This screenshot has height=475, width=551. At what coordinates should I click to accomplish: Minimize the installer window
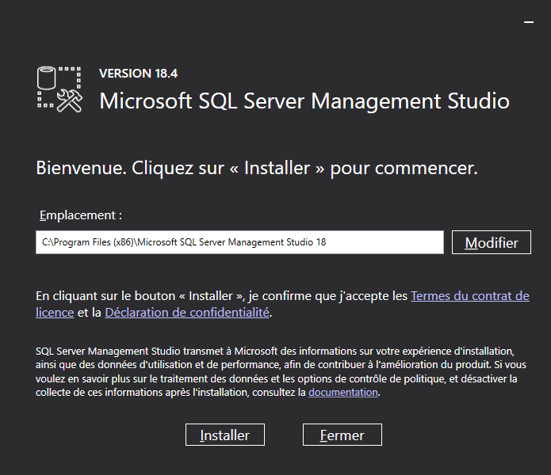(x=529, y=22)
